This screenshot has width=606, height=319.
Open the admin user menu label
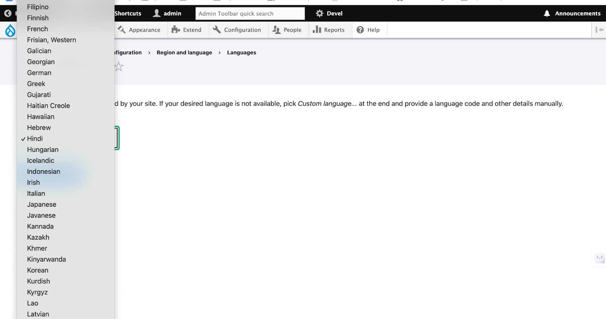tap(172, 13)
